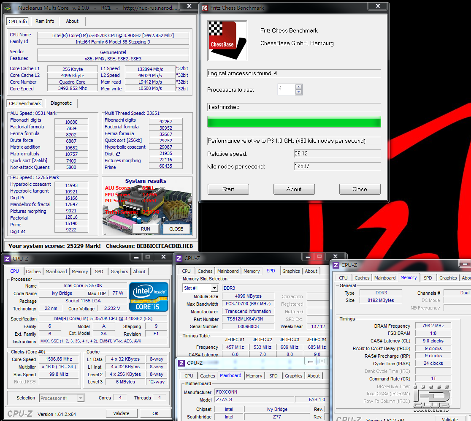Start the Fritz Chess Benchmark test
Viewport: 471px width, 421px height.
click(x=228, y=189)
